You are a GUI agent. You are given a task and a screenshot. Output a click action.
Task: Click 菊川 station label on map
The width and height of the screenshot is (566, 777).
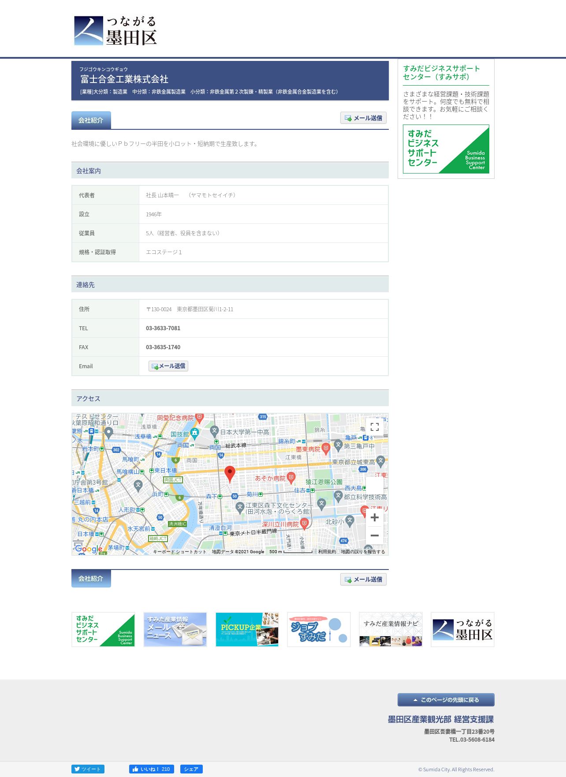tap(252, 494)
